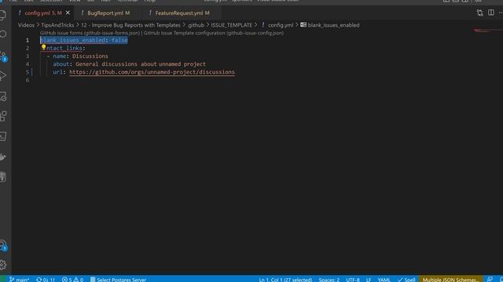
Task: Open the Terminal menu
Action: (x=127, y=1)
